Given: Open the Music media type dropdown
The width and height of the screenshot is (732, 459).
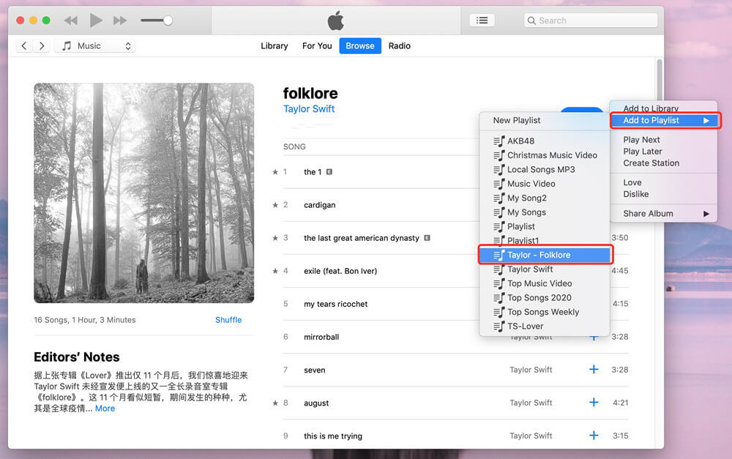Looking at the screenshot, I should tap(95, 46).
